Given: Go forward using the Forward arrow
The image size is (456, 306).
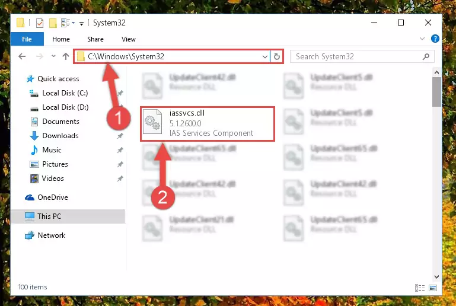Looking at the screenshot, I should 40,56.
